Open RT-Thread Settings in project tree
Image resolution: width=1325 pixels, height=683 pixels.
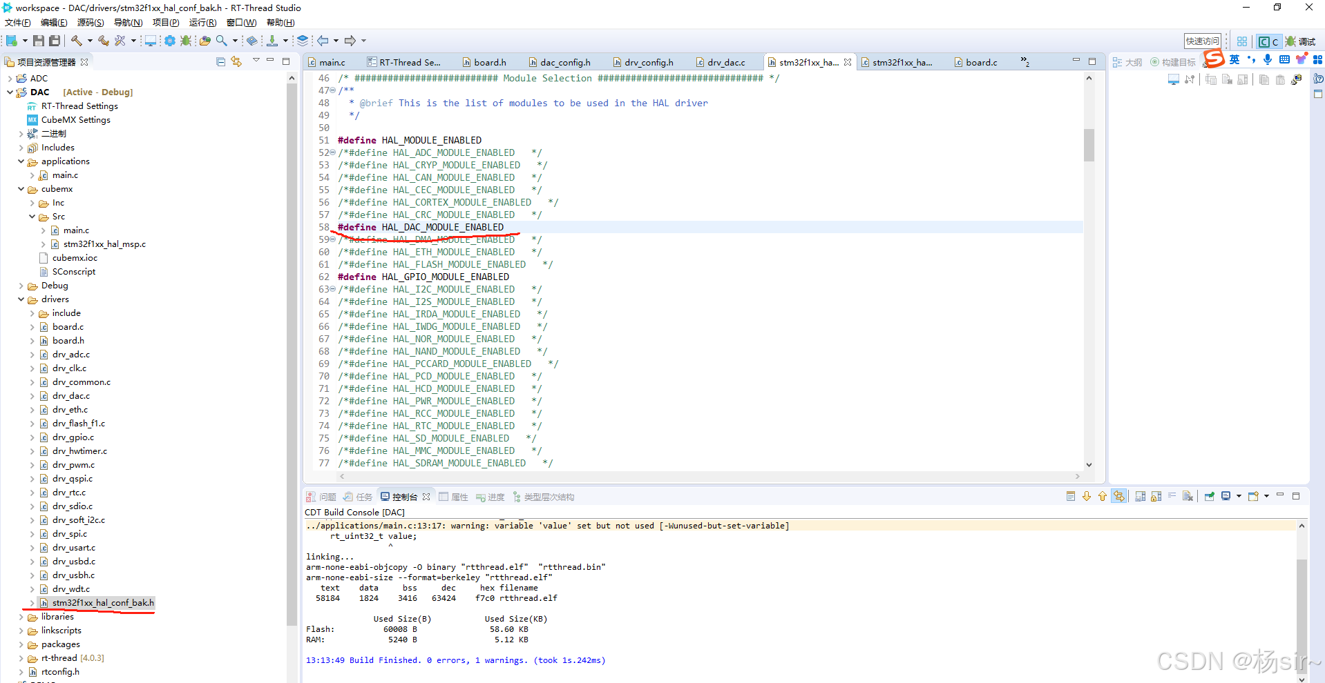(x=79, y=106)
